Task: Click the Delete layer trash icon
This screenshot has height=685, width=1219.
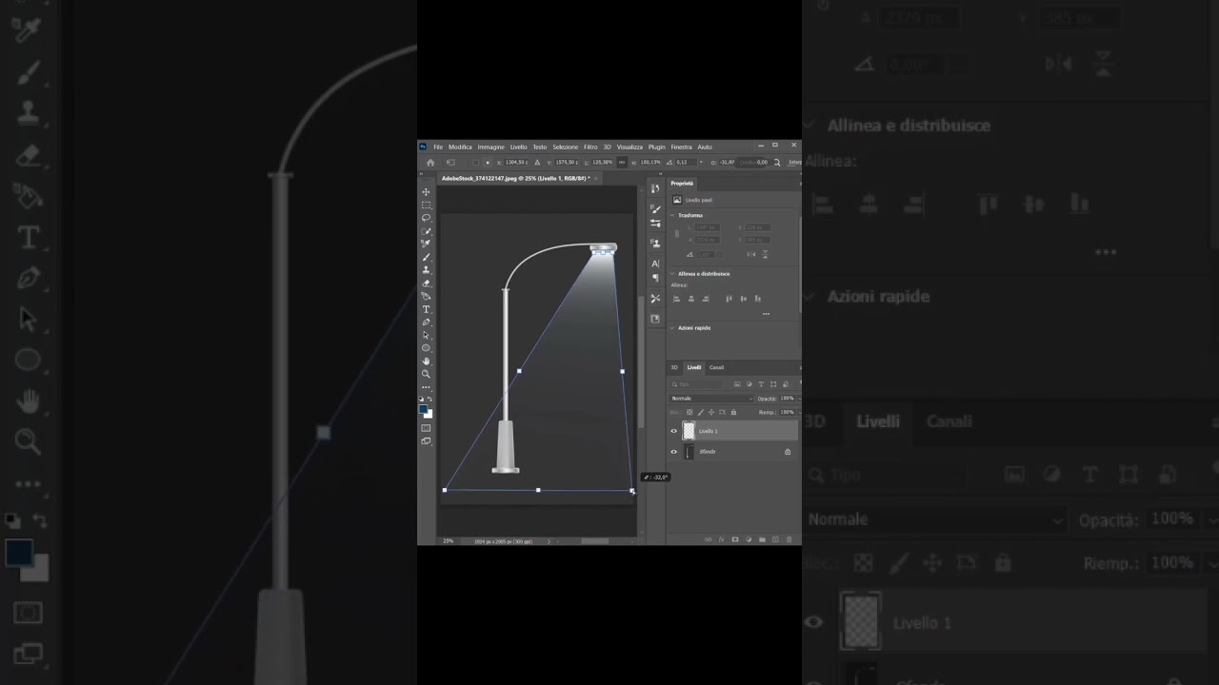Action: 789,539
